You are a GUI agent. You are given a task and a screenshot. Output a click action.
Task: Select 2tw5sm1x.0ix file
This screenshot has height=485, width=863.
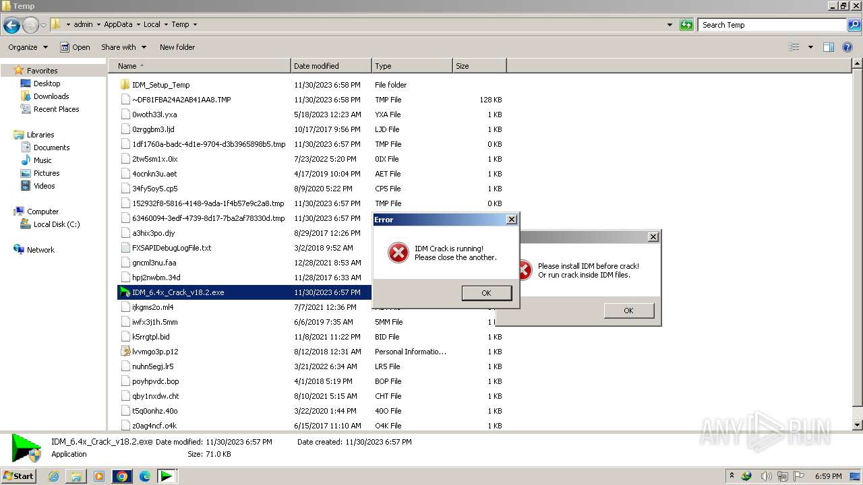click(154, 159)
